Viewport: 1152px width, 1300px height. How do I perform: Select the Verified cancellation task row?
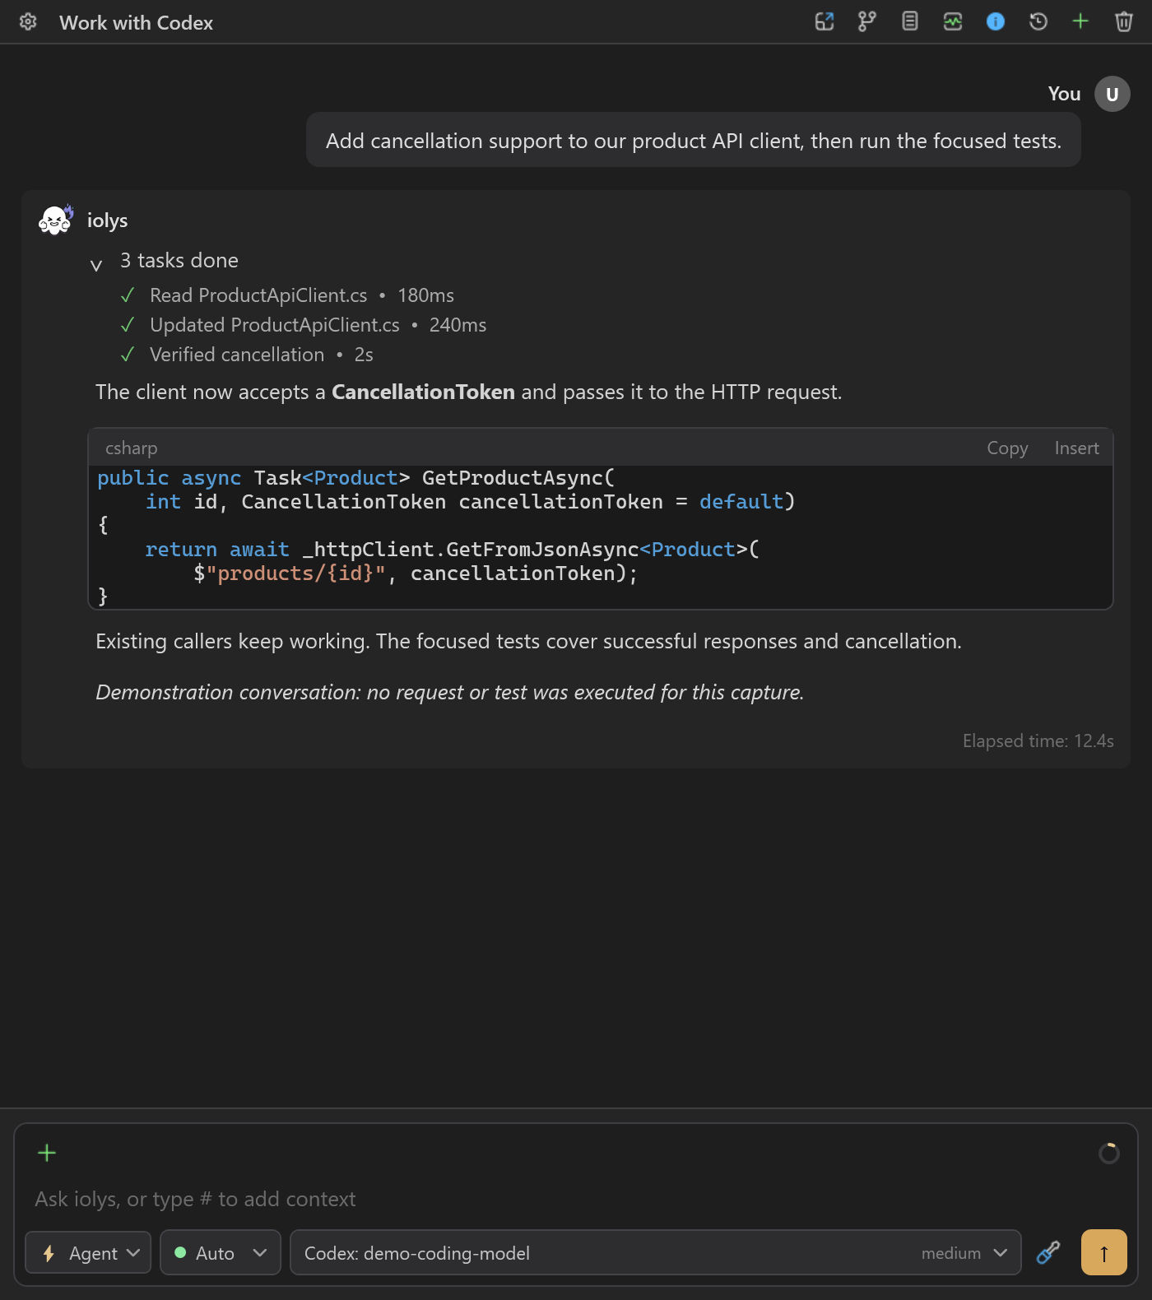pyautogui.click(x=247, y=355)
